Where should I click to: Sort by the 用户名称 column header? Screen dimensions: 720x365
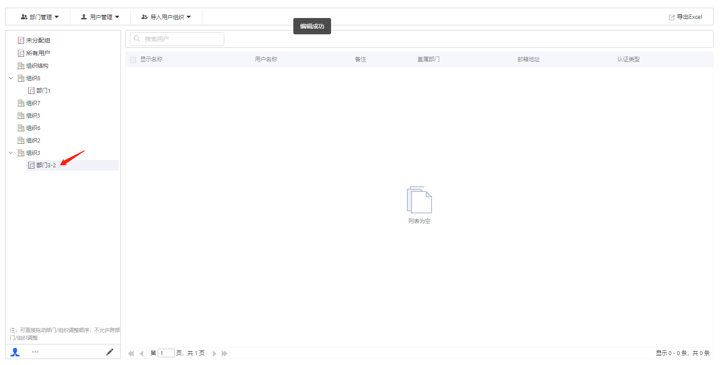coord(266,59)
